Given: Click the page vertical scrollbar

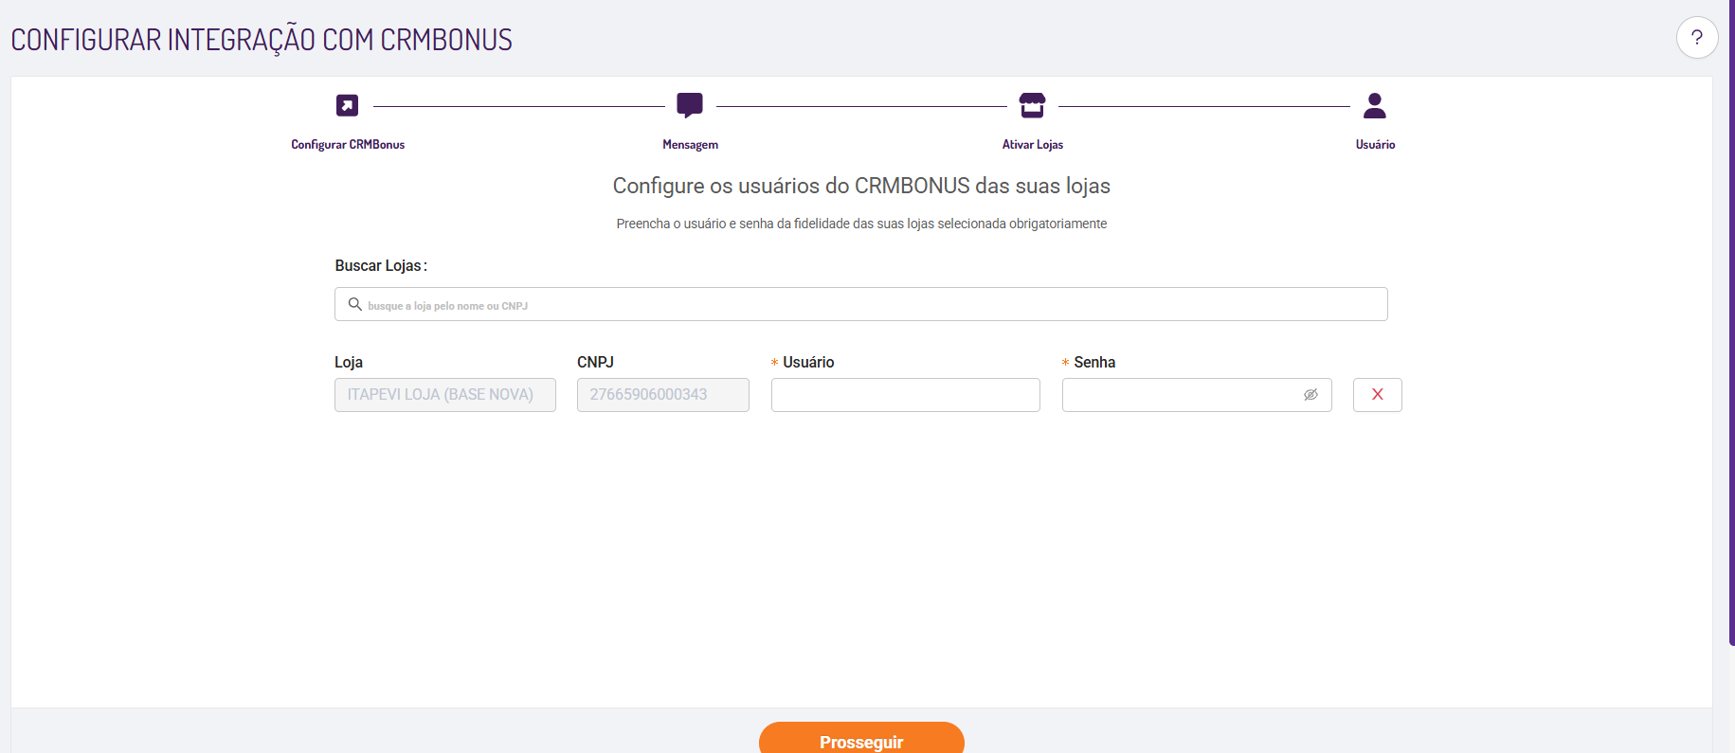Looking at the screenshot, I should pyautogui.click(x=1731, y=322).
